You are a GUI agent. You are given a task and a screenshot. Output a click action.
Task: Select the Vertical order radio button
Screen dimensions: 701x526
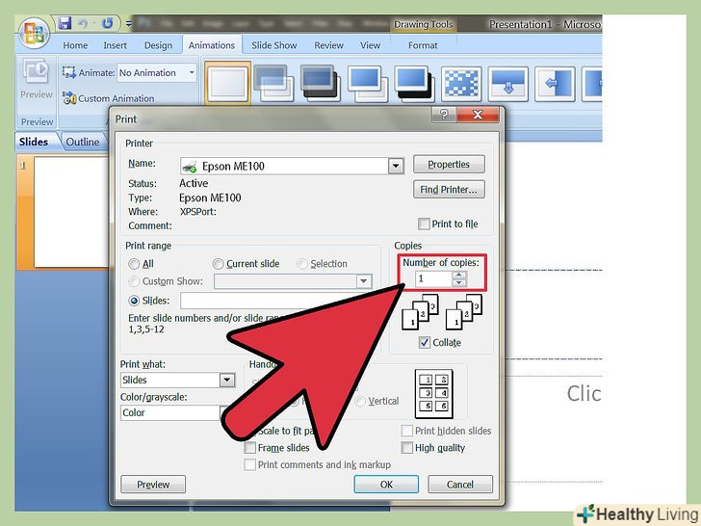[x=360, y=401]
